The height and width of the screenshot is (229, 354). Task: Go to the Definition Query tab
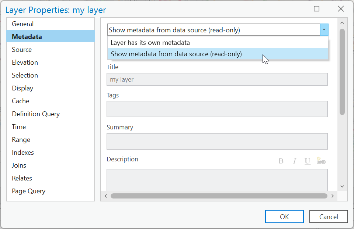click(x=36, y=114)
